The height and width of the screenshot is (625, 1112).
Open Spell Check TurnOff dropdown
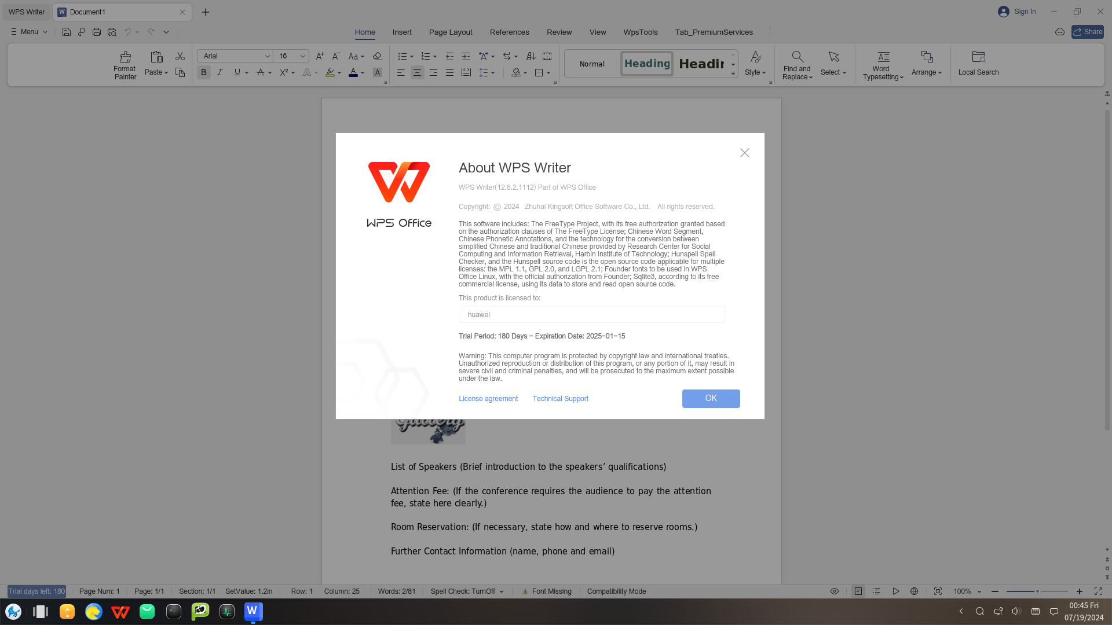coord(467,591)
